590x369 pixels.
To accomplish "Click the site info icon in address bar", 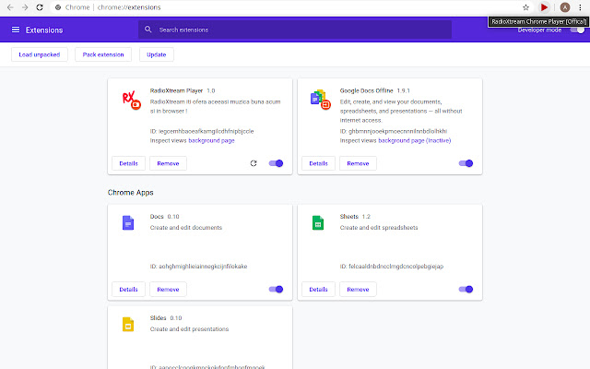I will (x=58, y=7).
